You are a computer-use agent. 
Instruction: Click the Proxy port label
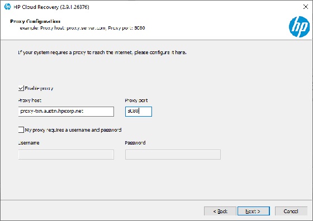(136, 100)
